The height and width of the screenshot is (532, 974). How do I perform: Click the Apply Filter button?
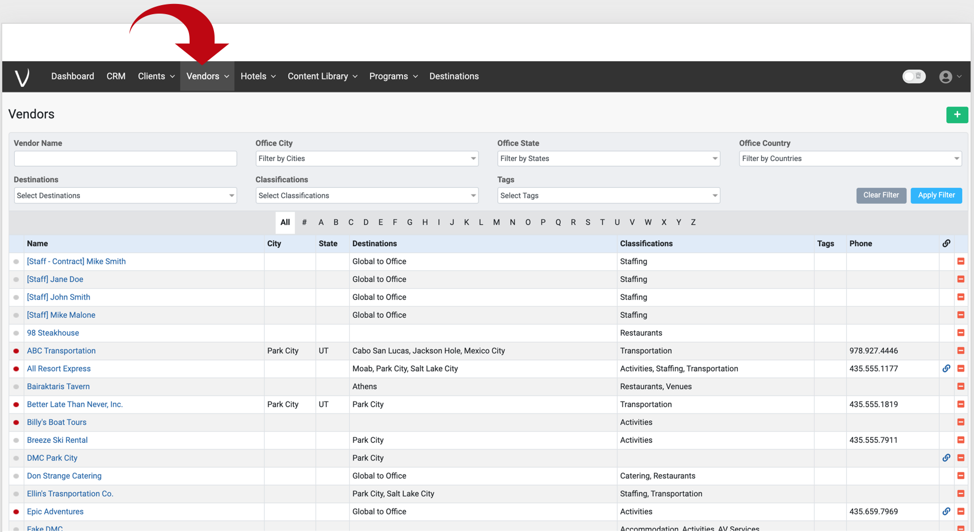coord(936,195)
